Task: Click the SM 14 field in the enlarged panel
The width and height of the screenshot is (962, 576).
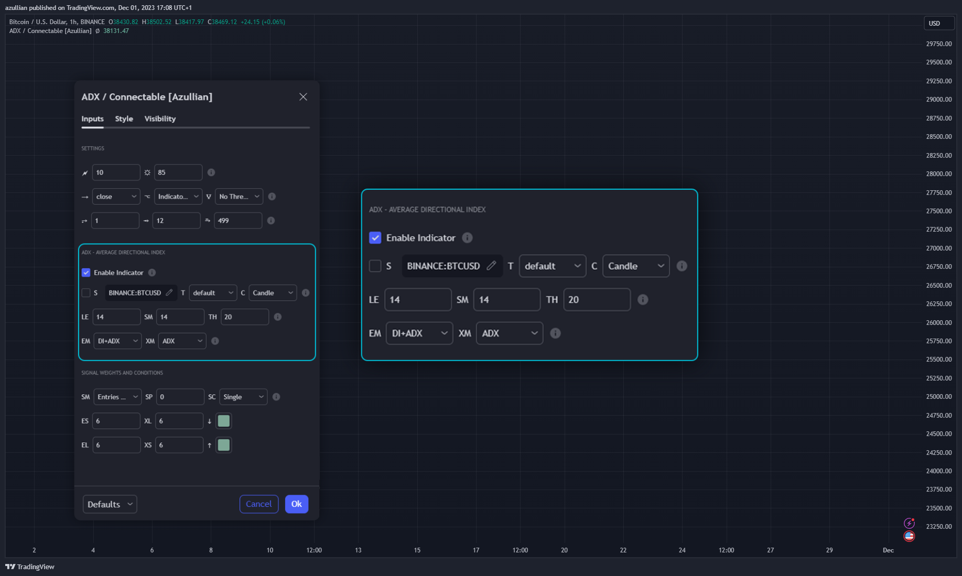Action: [507, 300]
